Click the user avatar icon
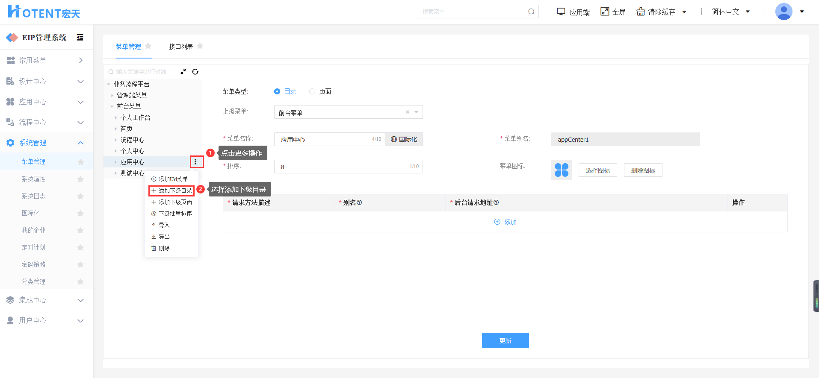Screen dimensions: 819x378 pyautogui.click(x=784, y=12)
